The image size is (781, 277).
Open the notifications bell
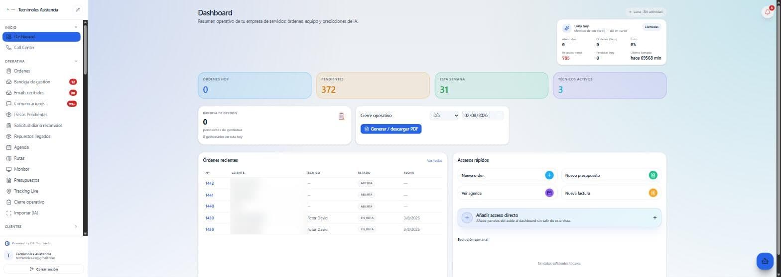pyautogui.click(x=768, y=12)
